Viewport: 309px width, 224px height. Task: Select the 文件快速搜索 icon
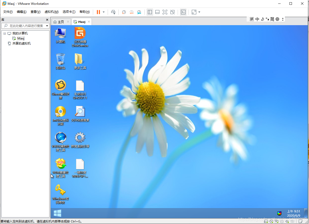(x=80, y=114)
